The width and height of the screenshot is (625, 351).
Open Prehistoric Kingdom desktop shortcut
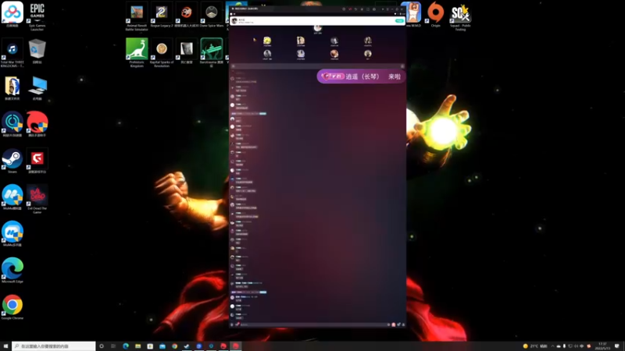coord(137,52)
